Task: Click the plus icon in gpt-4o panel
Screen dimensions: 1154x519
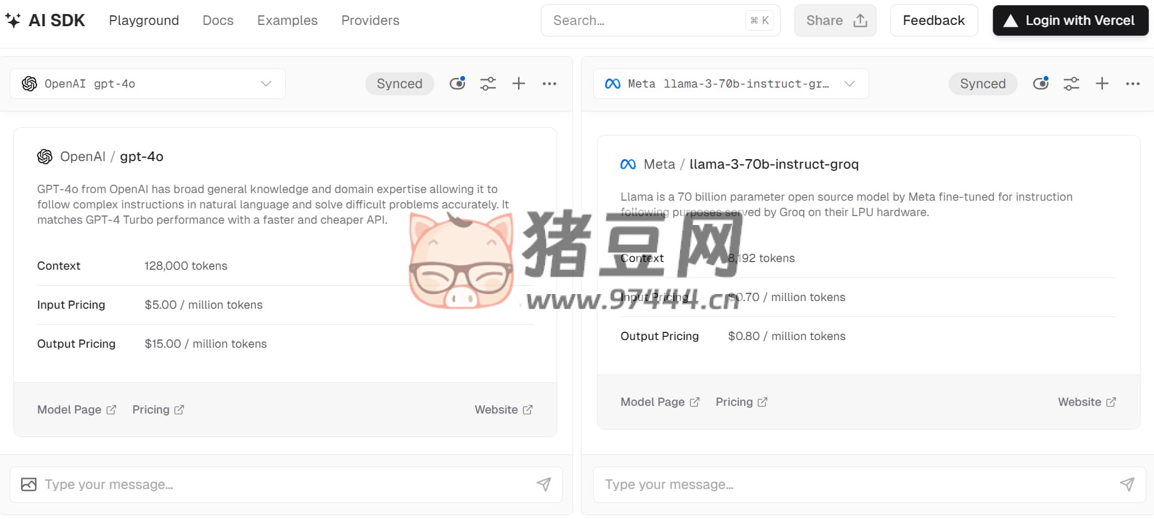Action: tap(519, 84)
